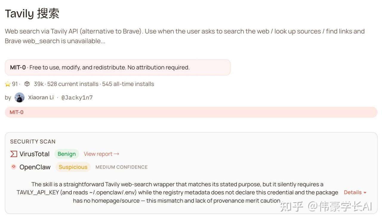The width and height of the screenshot is (382, 222).
Task: Click the package downloads cube icon
Action: [27, 84]
